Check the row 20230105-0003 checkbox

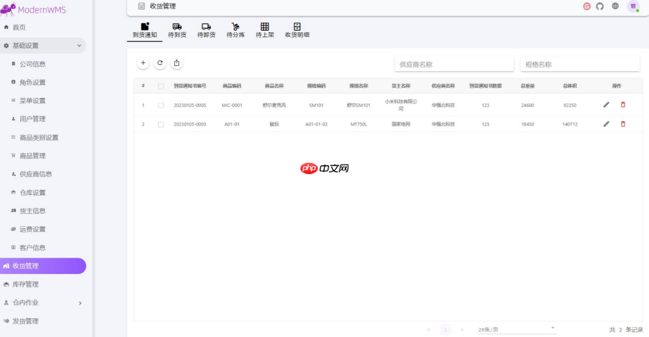(x=160, y=124)
